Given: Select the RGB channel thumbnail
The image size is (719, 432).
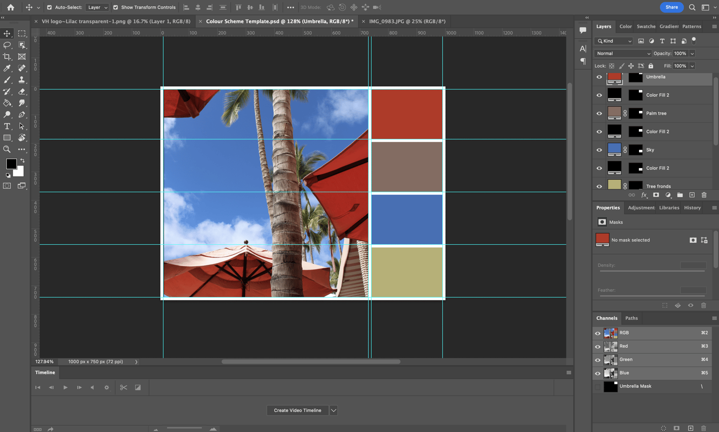Looking at the screenshot, I should click(610, 333).
